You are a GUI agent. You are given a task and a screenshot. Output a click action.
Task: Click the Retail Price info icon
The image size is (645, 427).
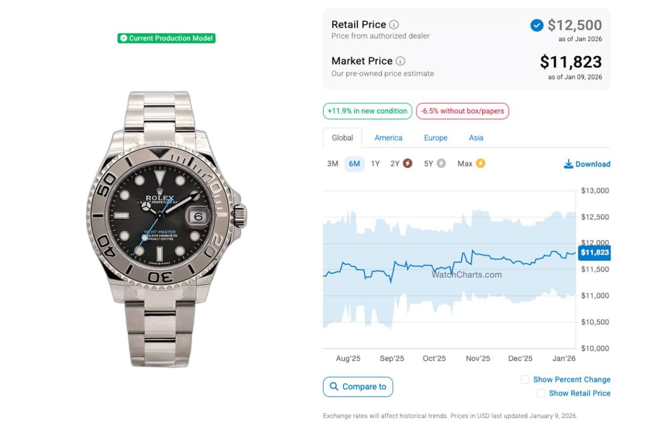394,25
